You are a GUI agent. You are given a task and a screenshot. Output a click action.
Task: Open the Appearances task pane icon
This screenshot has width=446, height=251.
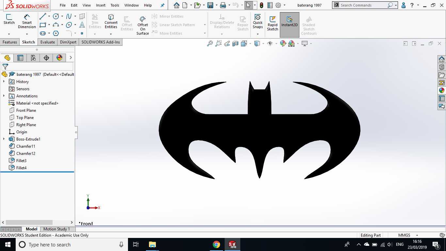pos(442,91)
